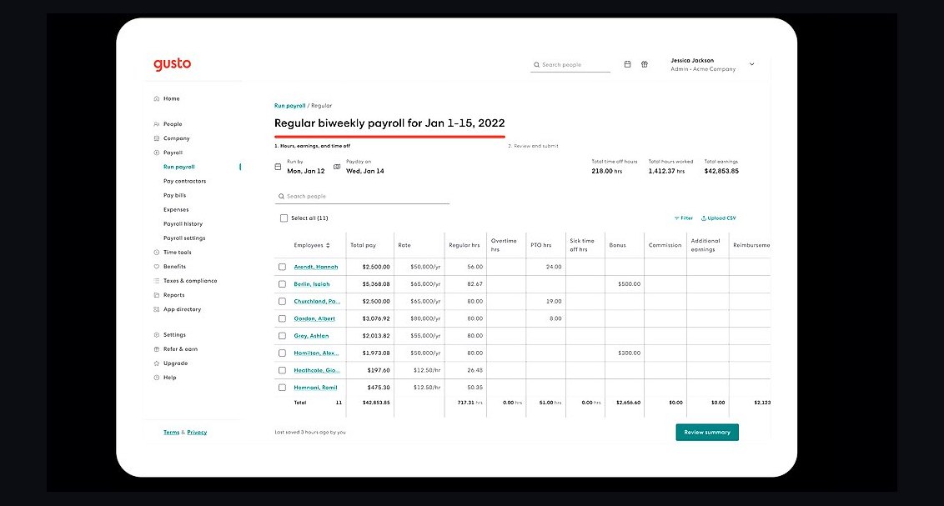The image size is (944, 506).
Task: Select step 1 Hours, earnings, and time off
Action: 312,146
